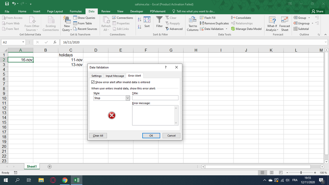Click the Save icon in quick access toolbar
This screenshot has width=329, height=185.
point(7,4)
